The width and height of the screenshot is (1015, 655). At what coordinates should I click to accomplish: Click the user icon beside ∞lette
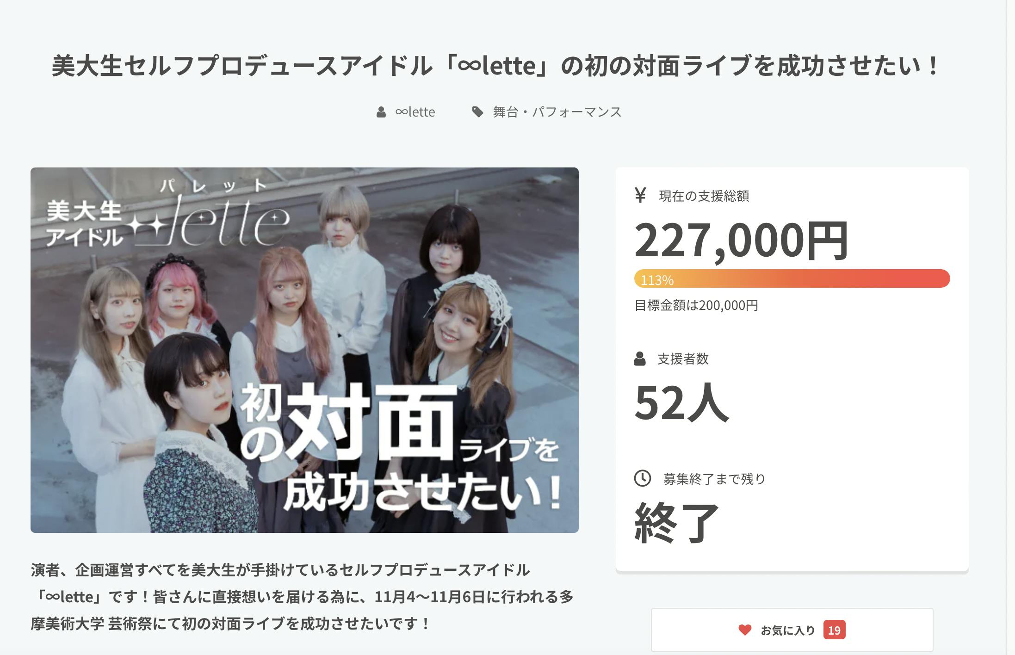tap(381, 112)
